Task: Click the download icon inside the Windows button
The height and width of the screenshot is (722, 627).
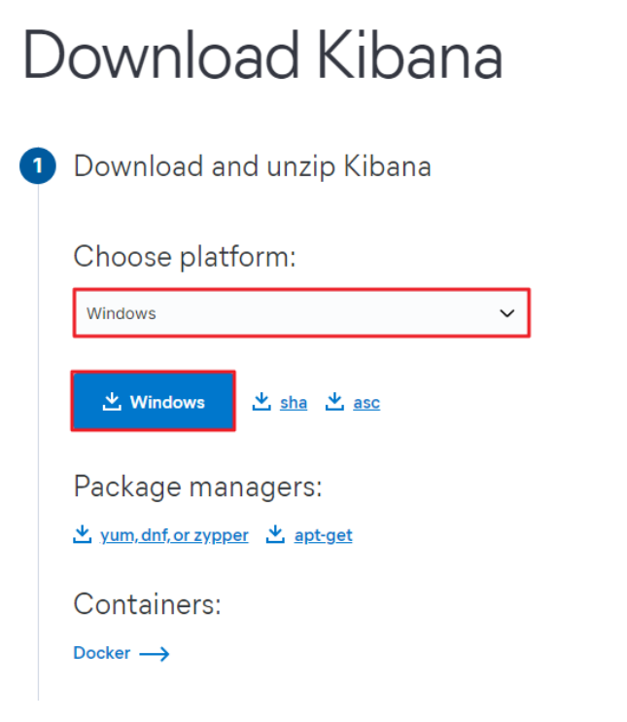Action: click(x=112, y=402)
